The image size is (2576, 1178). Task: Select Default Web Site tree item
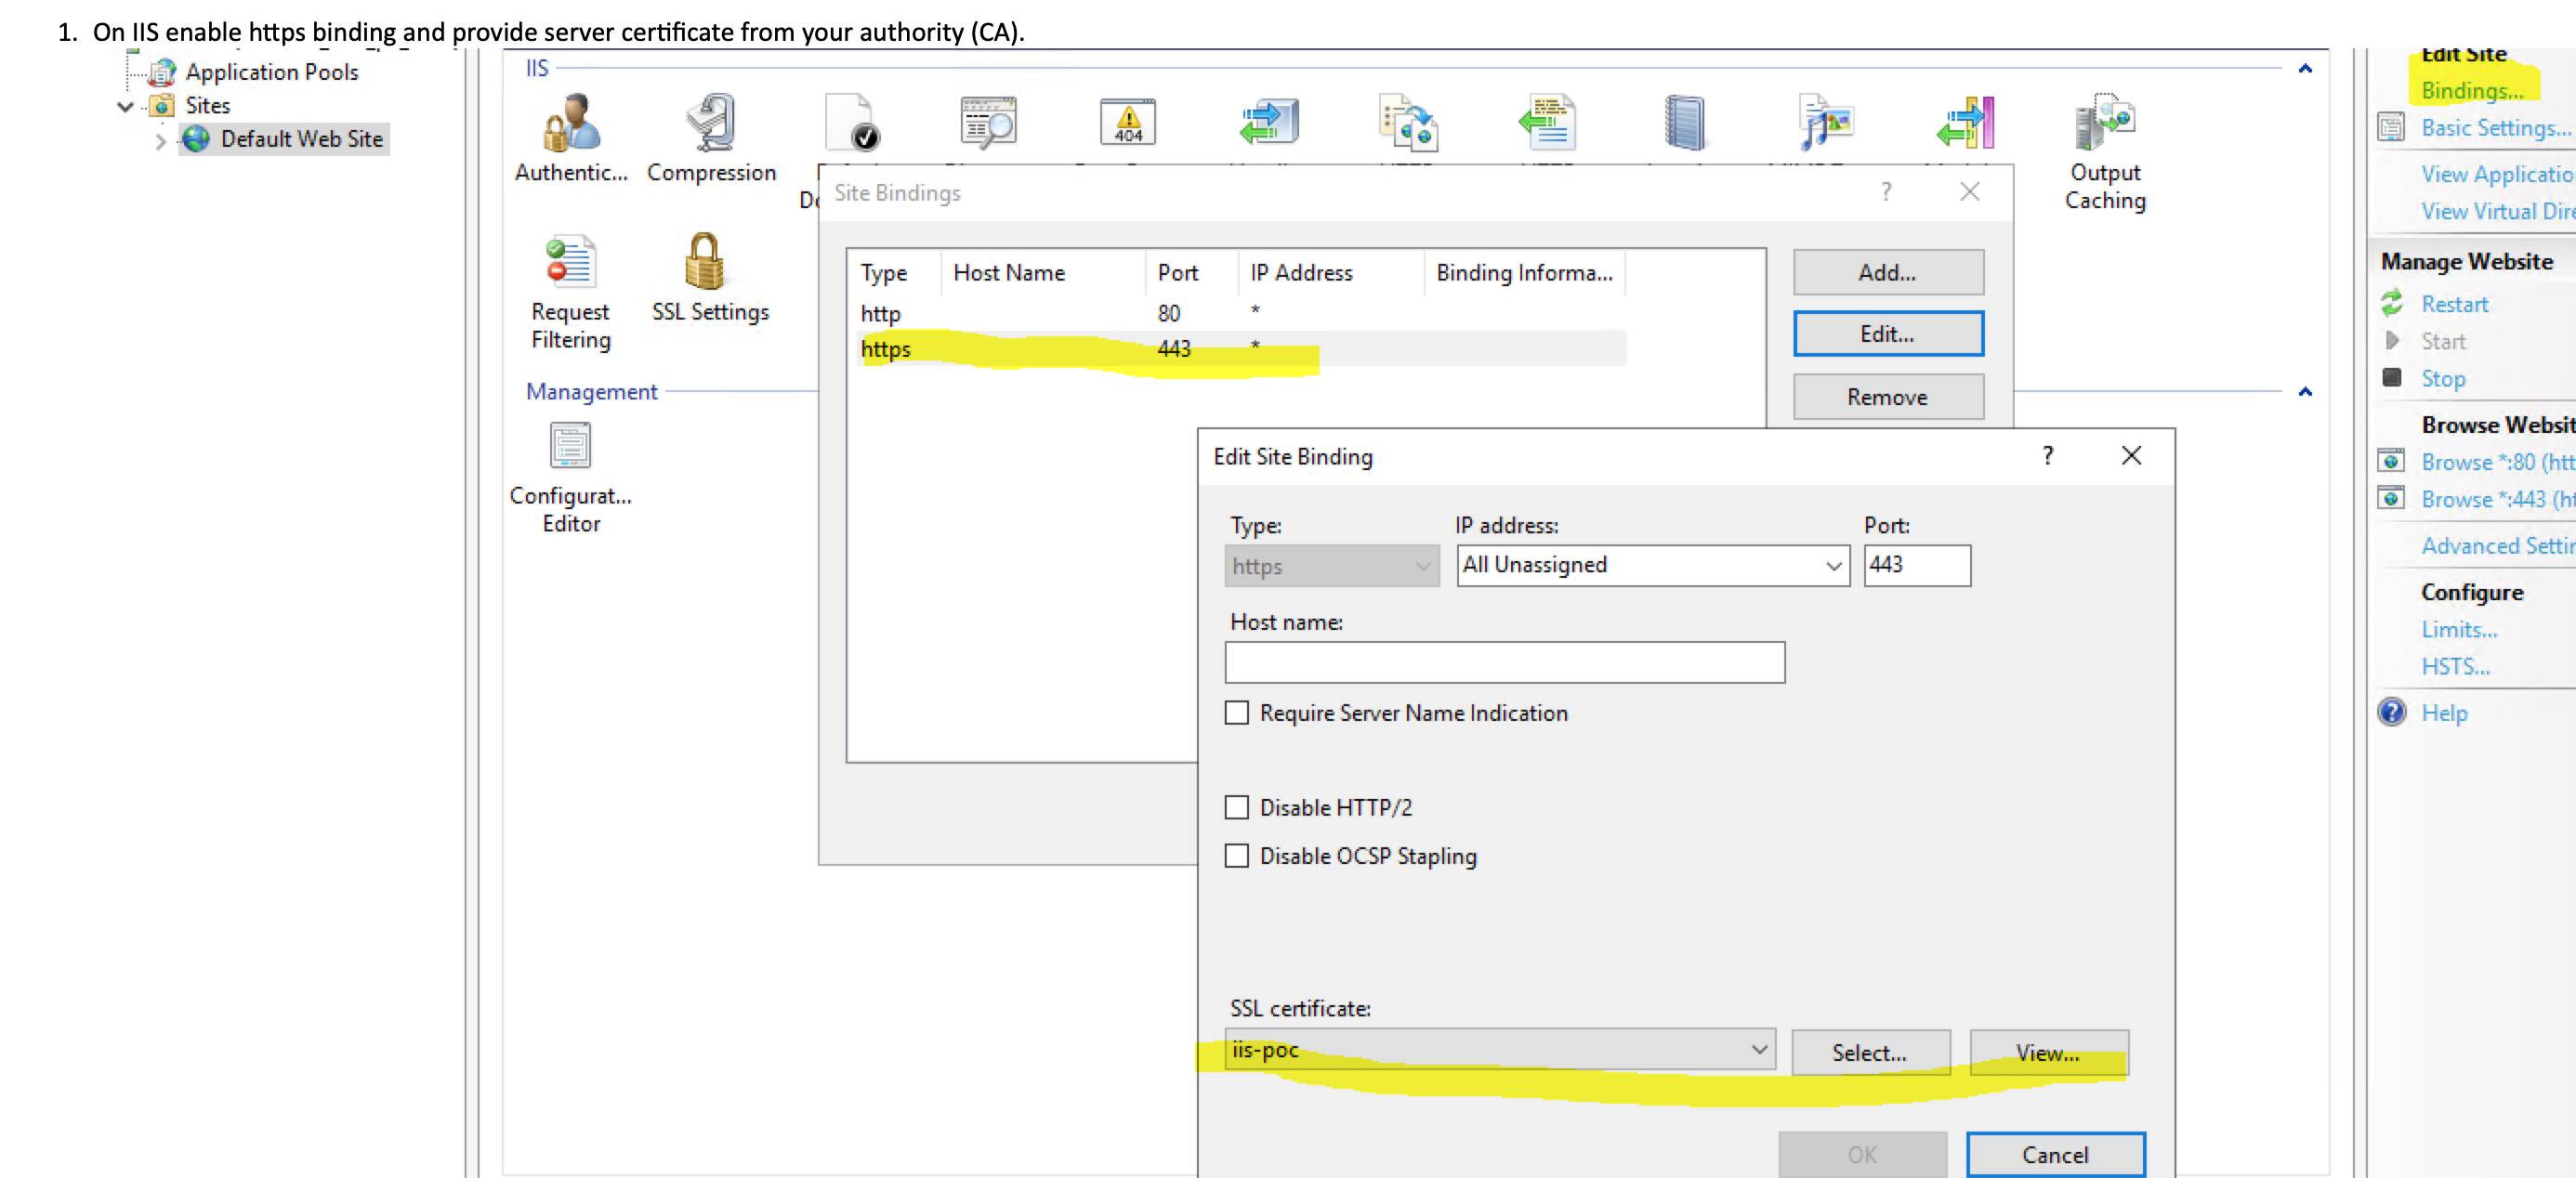click(300, 139)
